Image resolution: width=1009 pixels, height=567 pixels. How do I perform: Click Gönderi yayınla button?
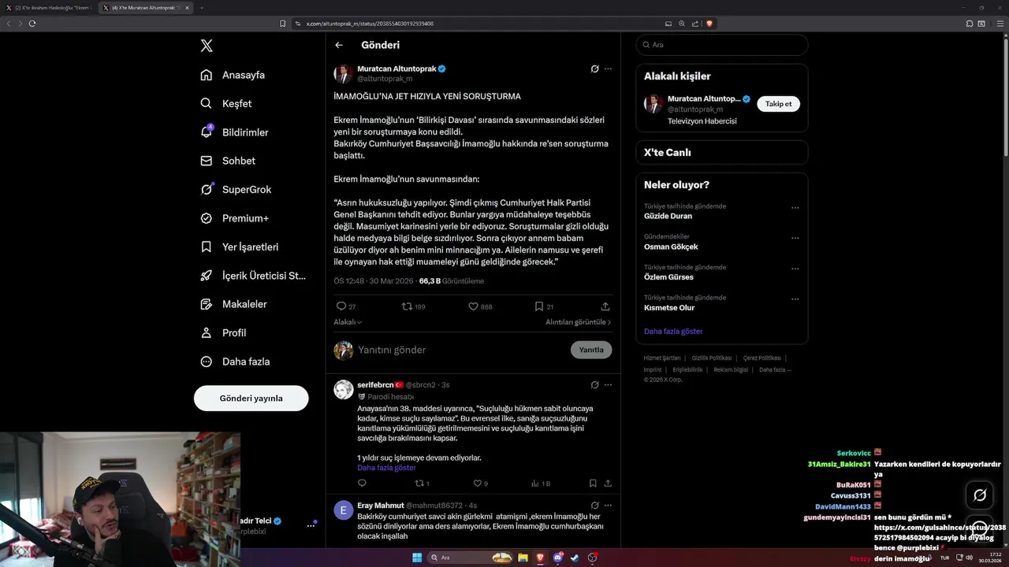click(x=251, y=398)
